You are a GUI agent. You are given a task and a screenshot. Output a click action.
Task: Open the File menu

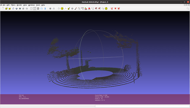click(4, 5)
